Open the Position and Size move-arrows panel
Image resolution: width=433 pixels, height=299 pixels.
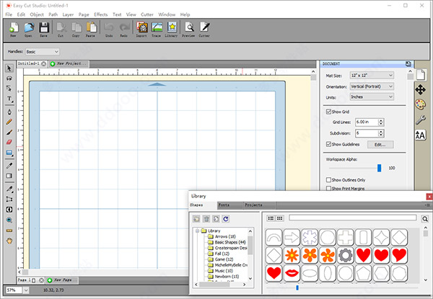coord(420,90)
